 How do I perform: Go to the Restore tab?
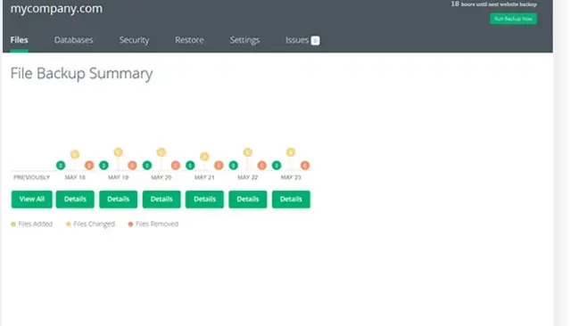pyautogui.click(x=189, y=40)
